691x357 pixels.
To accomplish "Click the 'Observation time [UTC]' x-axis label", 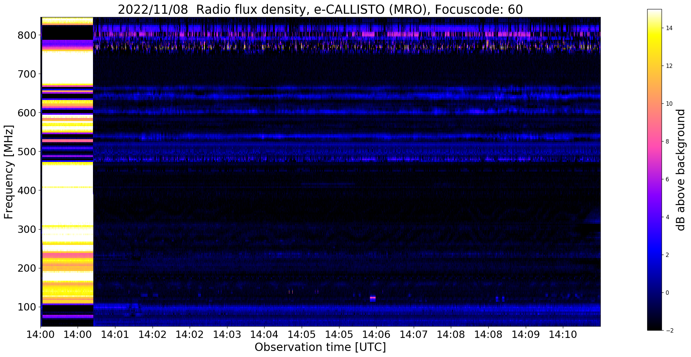I will pos(320,347).
